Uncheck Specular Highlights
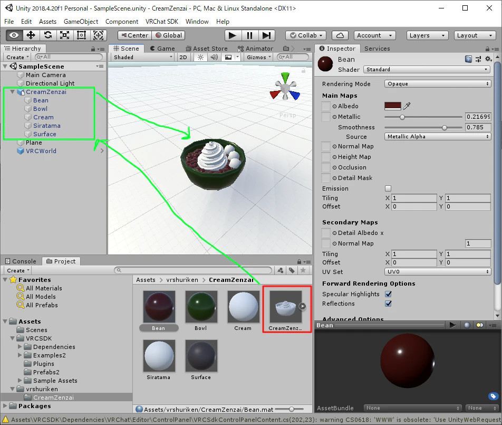The image size is (502, 425). (388, 294)
